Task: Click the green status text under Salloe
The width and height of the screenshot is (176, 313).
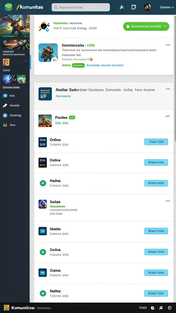Action: point(57,206)
